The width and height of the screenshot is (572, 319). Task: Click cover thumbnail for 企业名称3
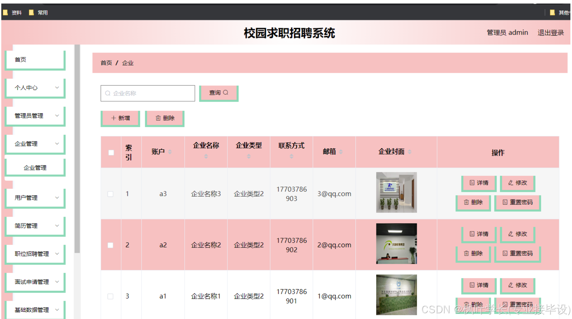(396, 192)
